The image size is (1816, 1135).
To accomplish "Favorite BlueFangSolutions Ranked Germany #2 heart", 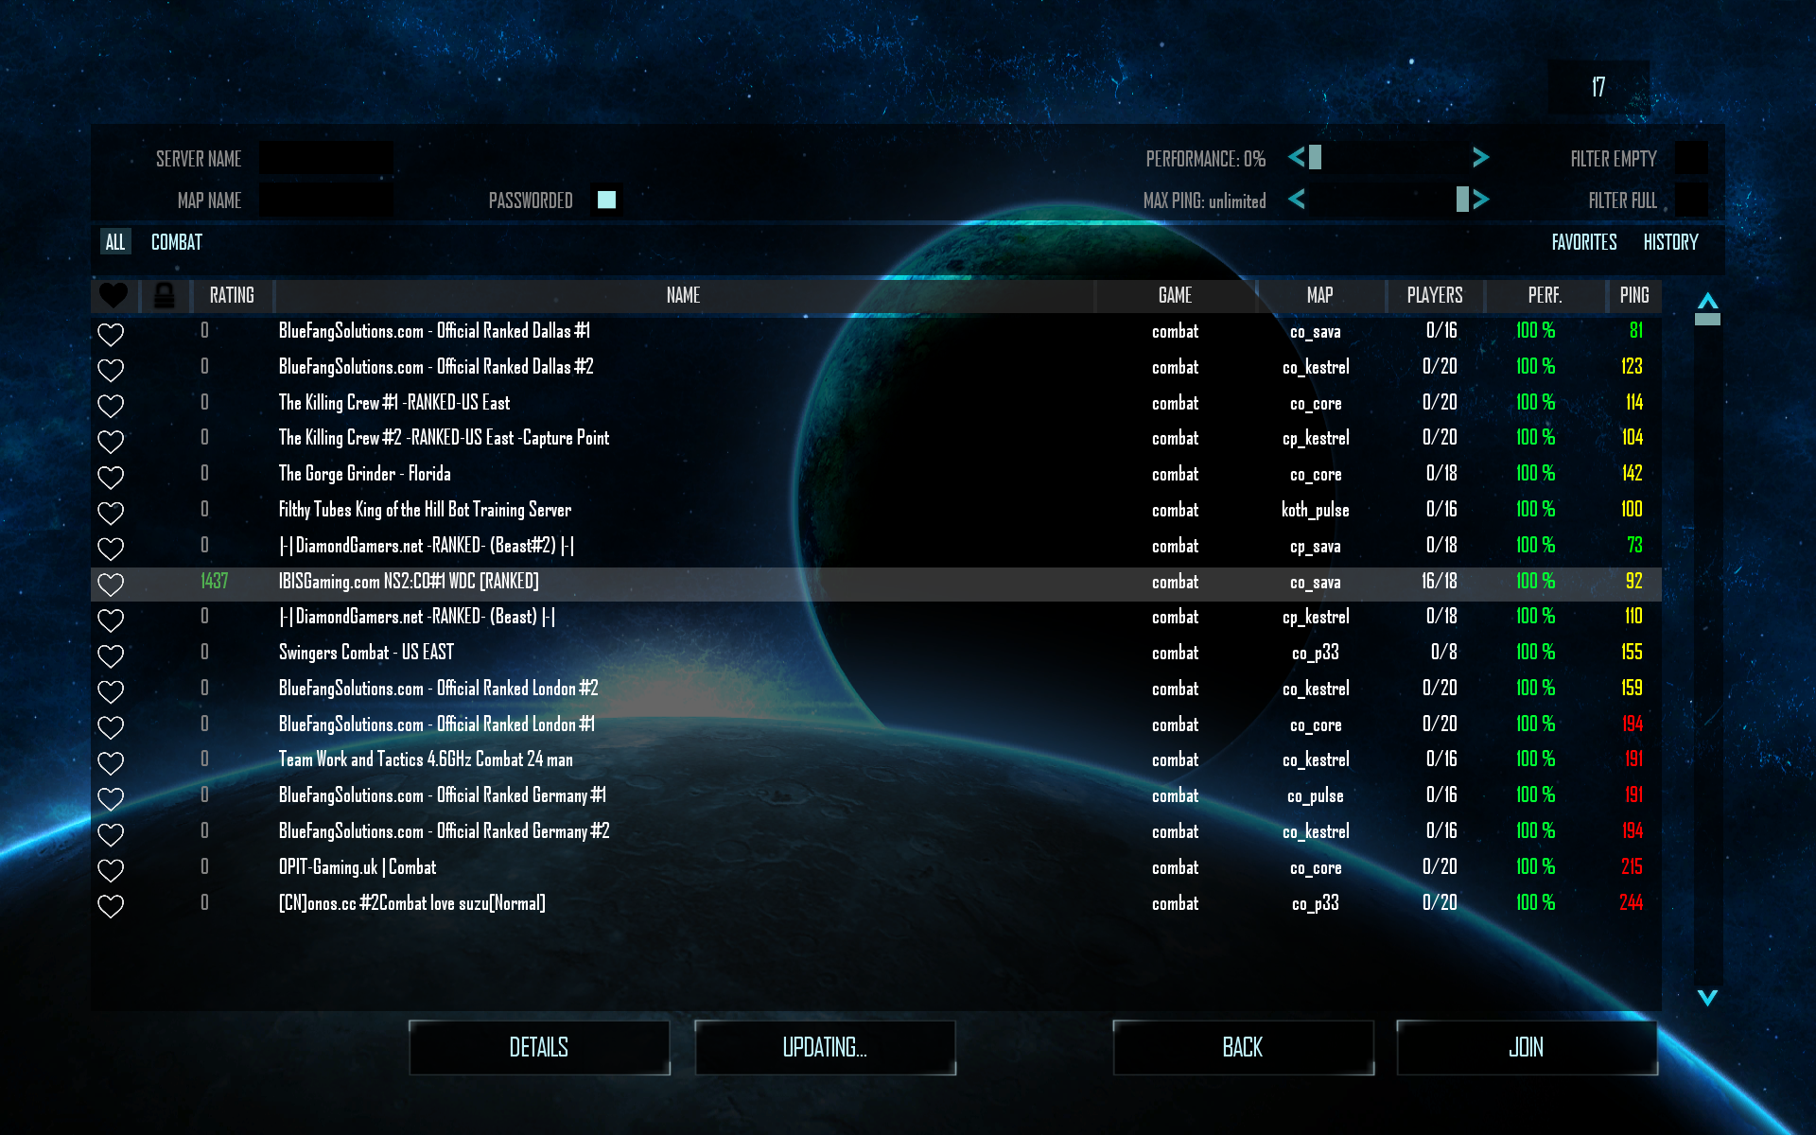I will 111,834.
